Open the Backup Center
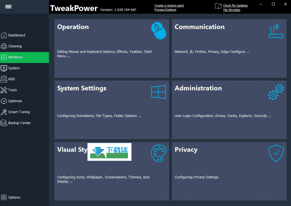291x206 pixels. (x=24, y=123)
